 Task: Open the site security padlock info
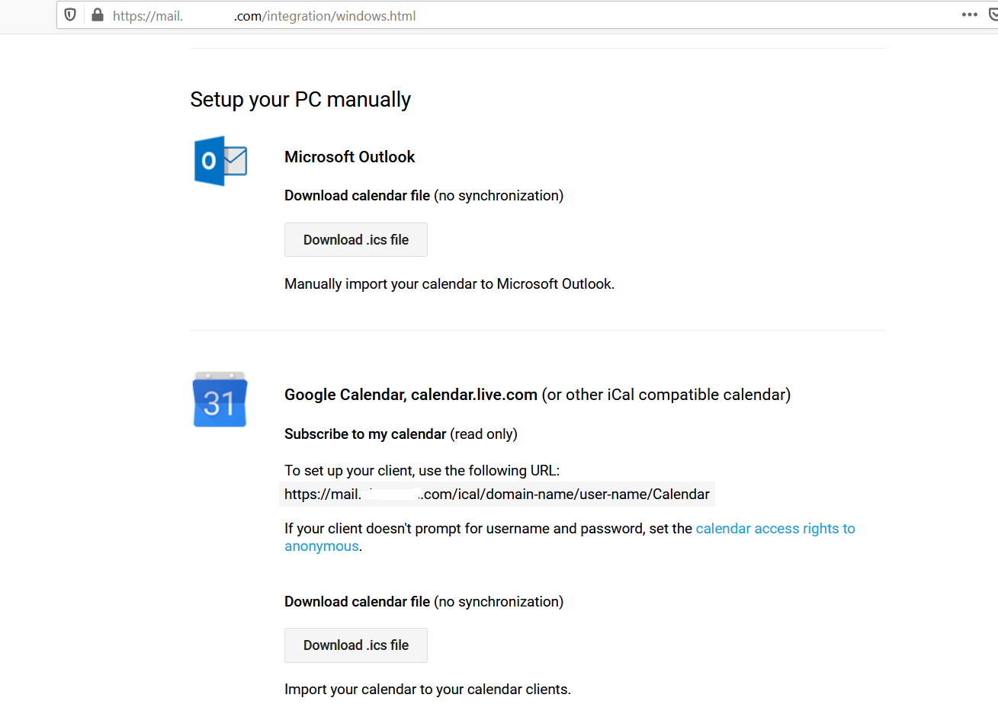98,15
